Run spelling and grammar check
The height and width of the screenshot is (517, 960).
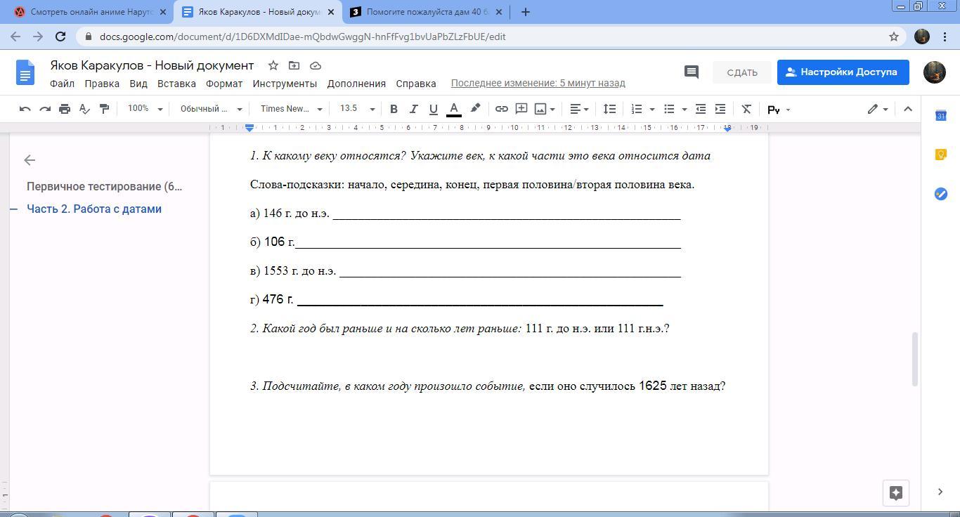(84, 109)
